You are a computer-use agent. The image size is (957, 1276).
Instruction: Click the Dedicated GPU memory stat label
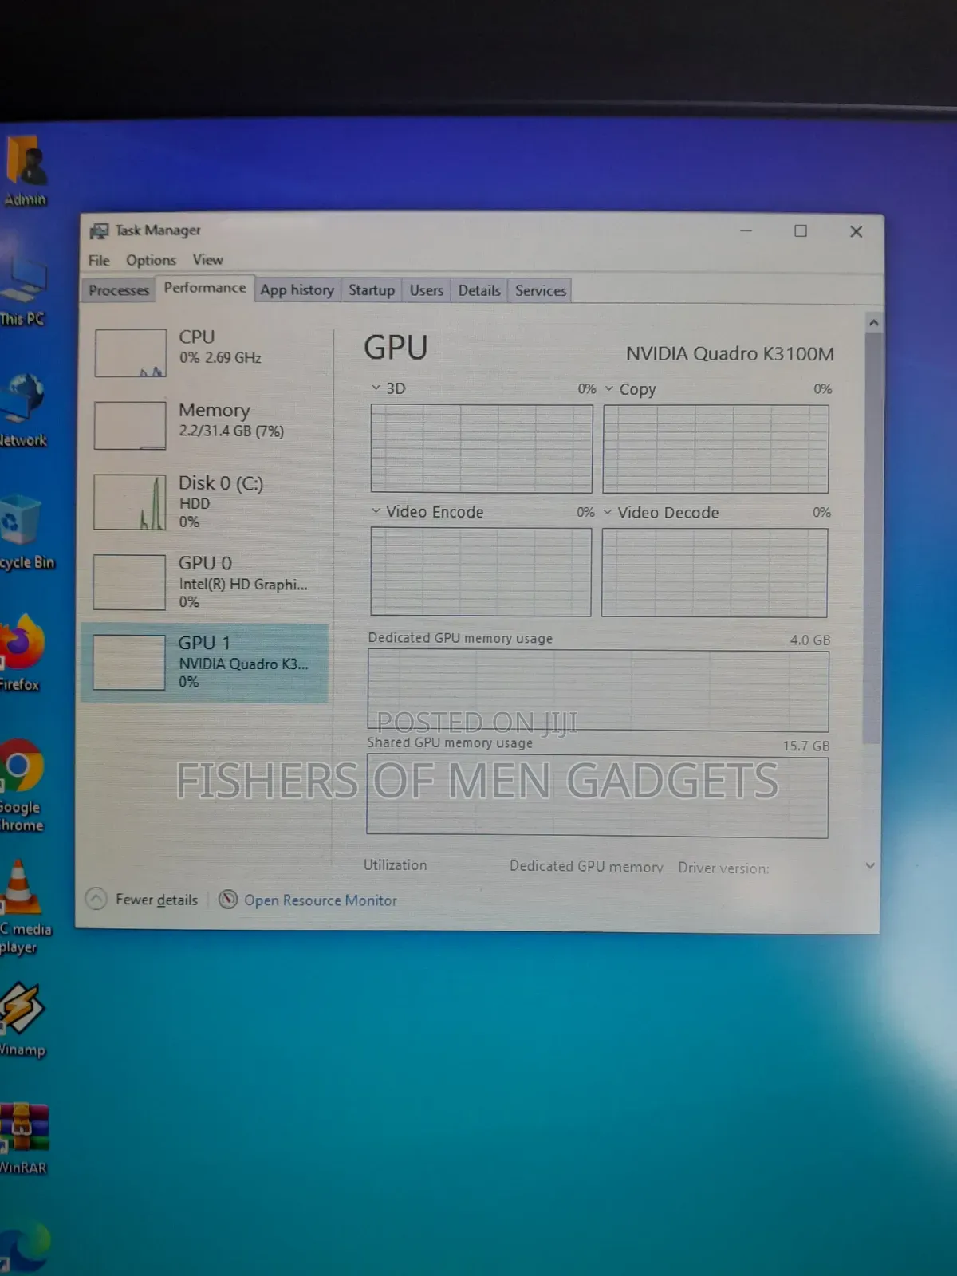pyautogui.click(x=586, y=867)
